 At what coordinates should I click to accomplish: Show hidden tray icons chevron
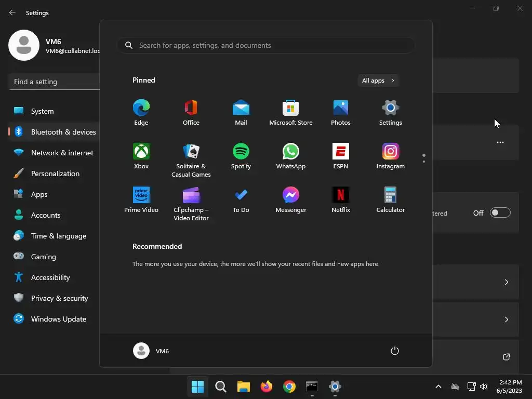pos(438,387)
